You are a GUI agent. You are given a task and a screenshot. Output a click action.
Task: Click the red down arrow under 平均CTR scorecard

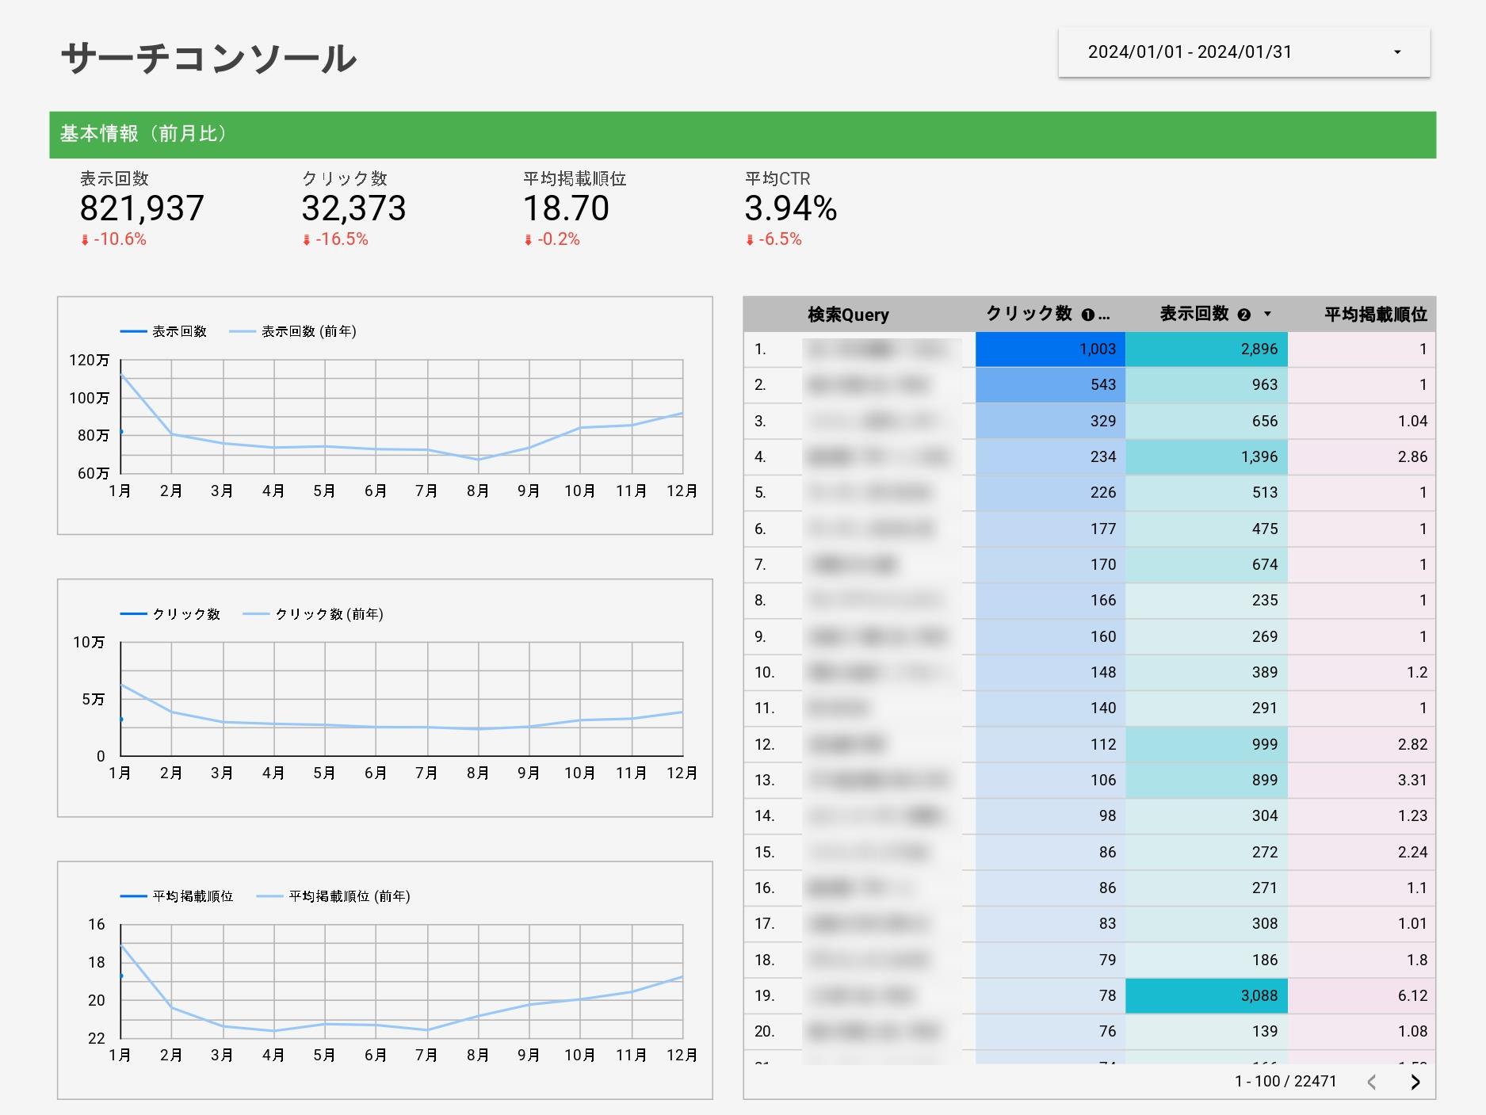[x=750, y=240]
